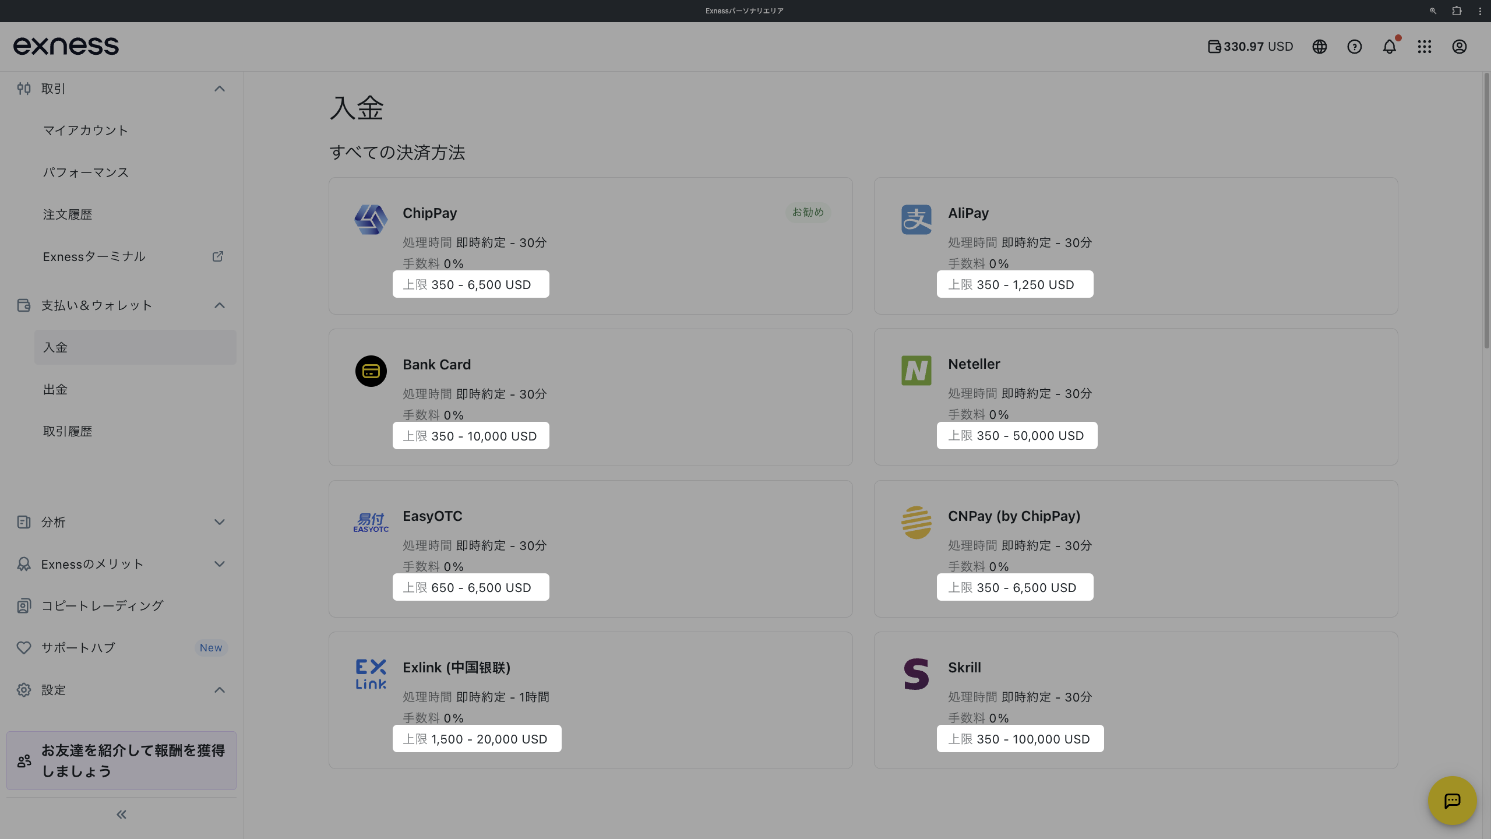Click Neteller limit 350 - 50,000 USD
Image resolution: width=1491 pixels, height=839 pixels.
pos(1017,436)
